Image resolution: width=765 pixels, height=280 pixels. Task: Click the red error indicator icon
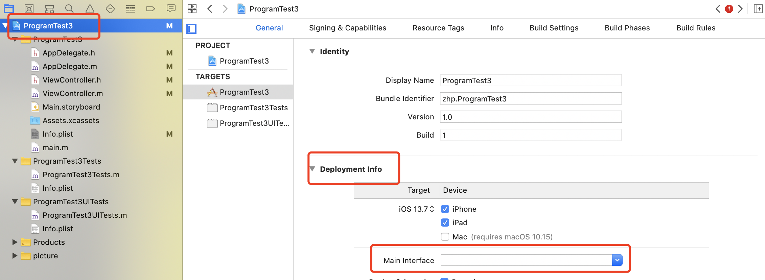click(729, 9)
